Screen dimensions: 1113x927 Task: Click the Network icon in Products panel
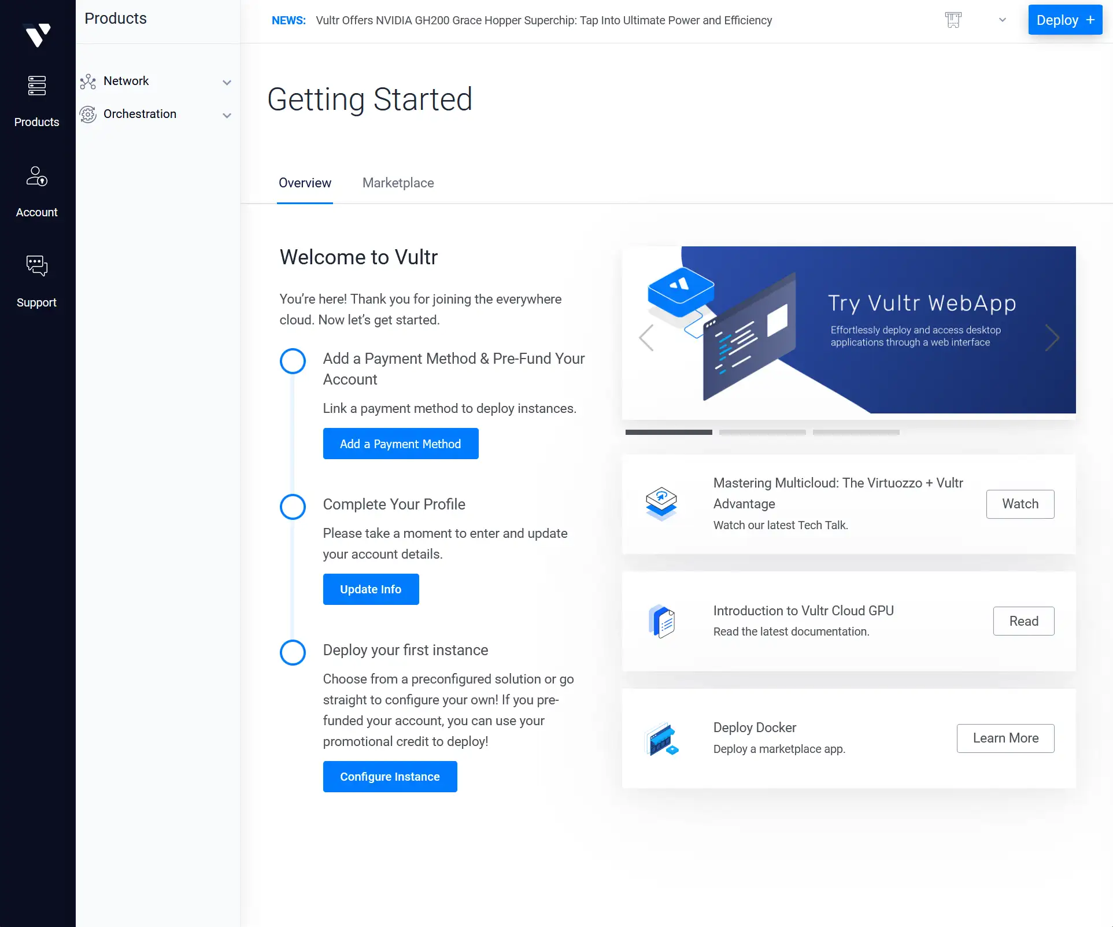[88, 82]
